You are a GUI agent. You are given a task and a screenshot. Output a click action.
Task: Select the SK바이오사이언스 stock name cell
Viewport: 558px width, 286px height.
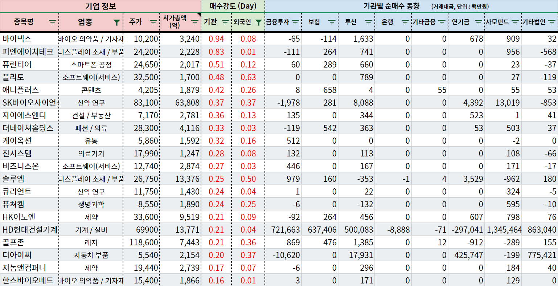[x=29, y=102]
